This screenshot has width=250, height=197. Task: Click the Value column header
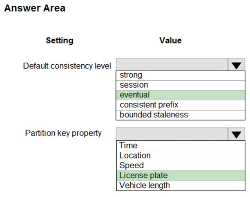170,41
